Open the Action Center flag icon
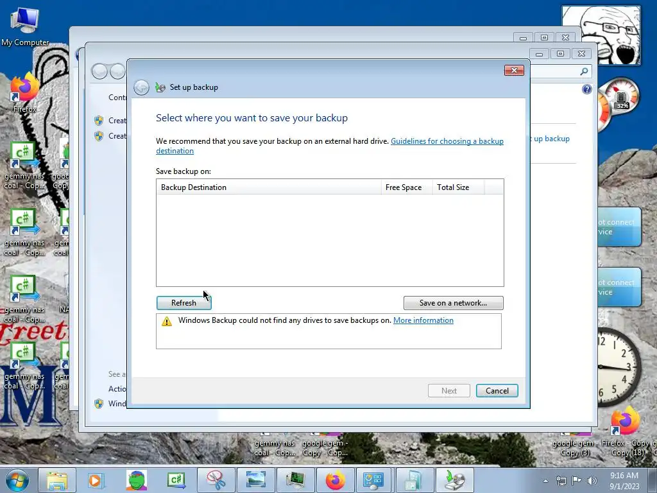Viewport: 657px width, 493px height. pyautogui.click(x=577, y=481)
